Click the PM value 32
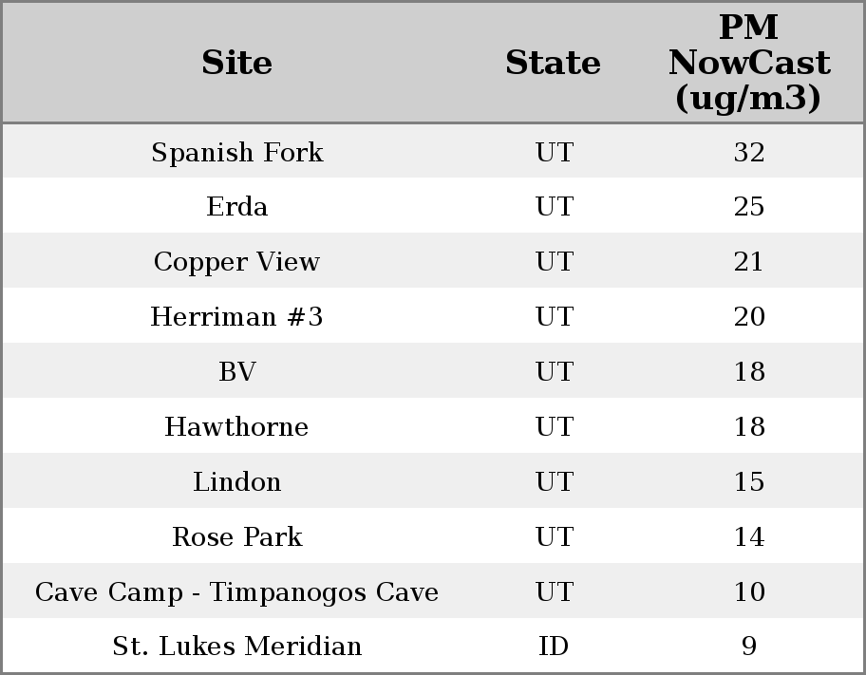 tap(748, 152)
